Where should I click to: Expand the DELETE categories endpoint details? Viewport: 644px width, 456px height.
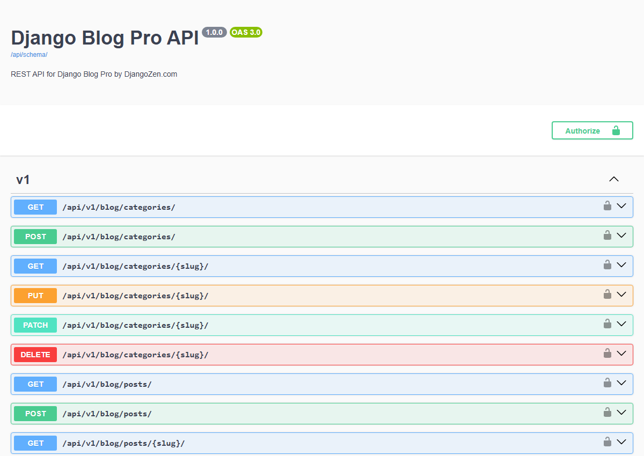(x=621, y=354)
